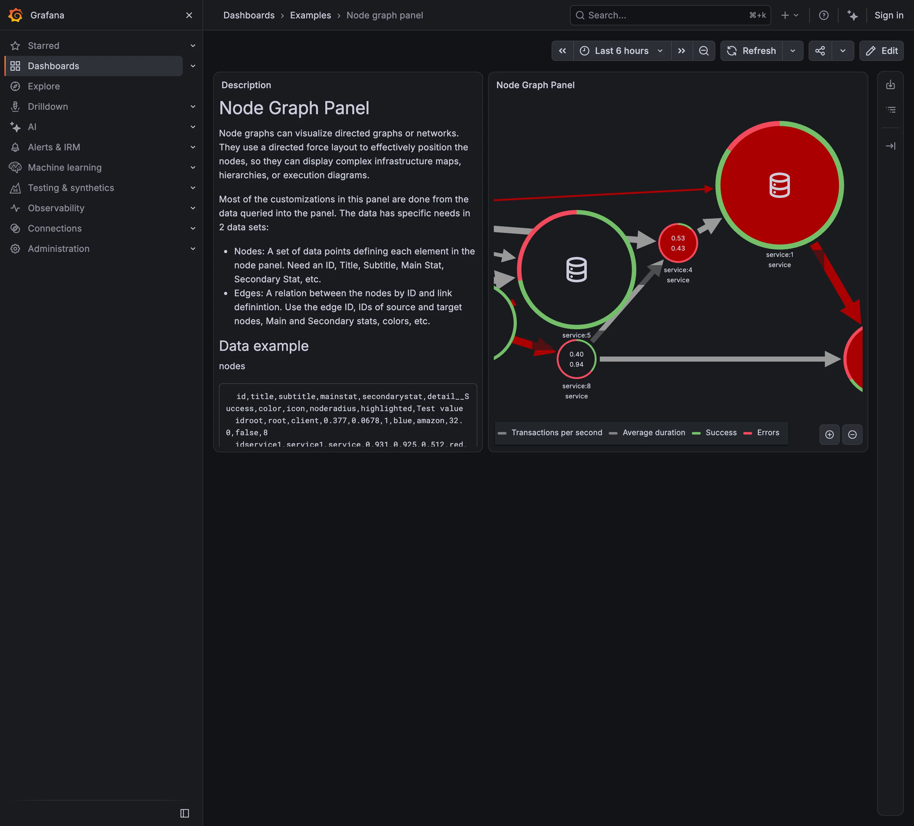This screenshot has width=914, height=826.
Task: Click the Grafana logo icon
Action: pos(16,15)
